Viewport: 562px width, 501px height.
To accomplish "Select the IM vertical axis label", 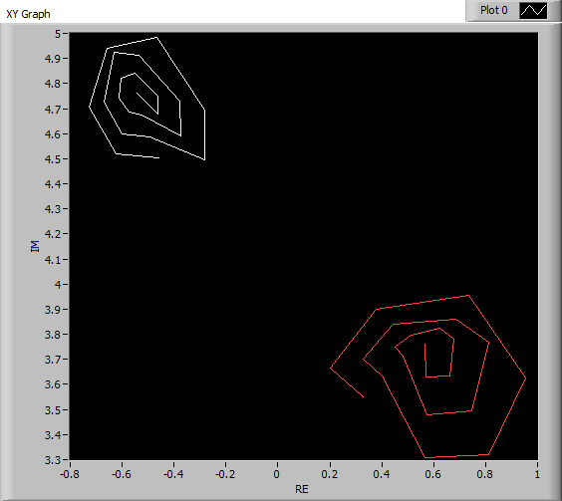I will tap(35, 246).
